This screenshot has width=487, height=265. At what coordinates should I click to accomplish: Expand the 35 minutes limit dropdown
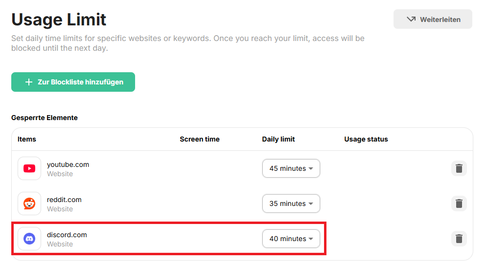(291, 204)
